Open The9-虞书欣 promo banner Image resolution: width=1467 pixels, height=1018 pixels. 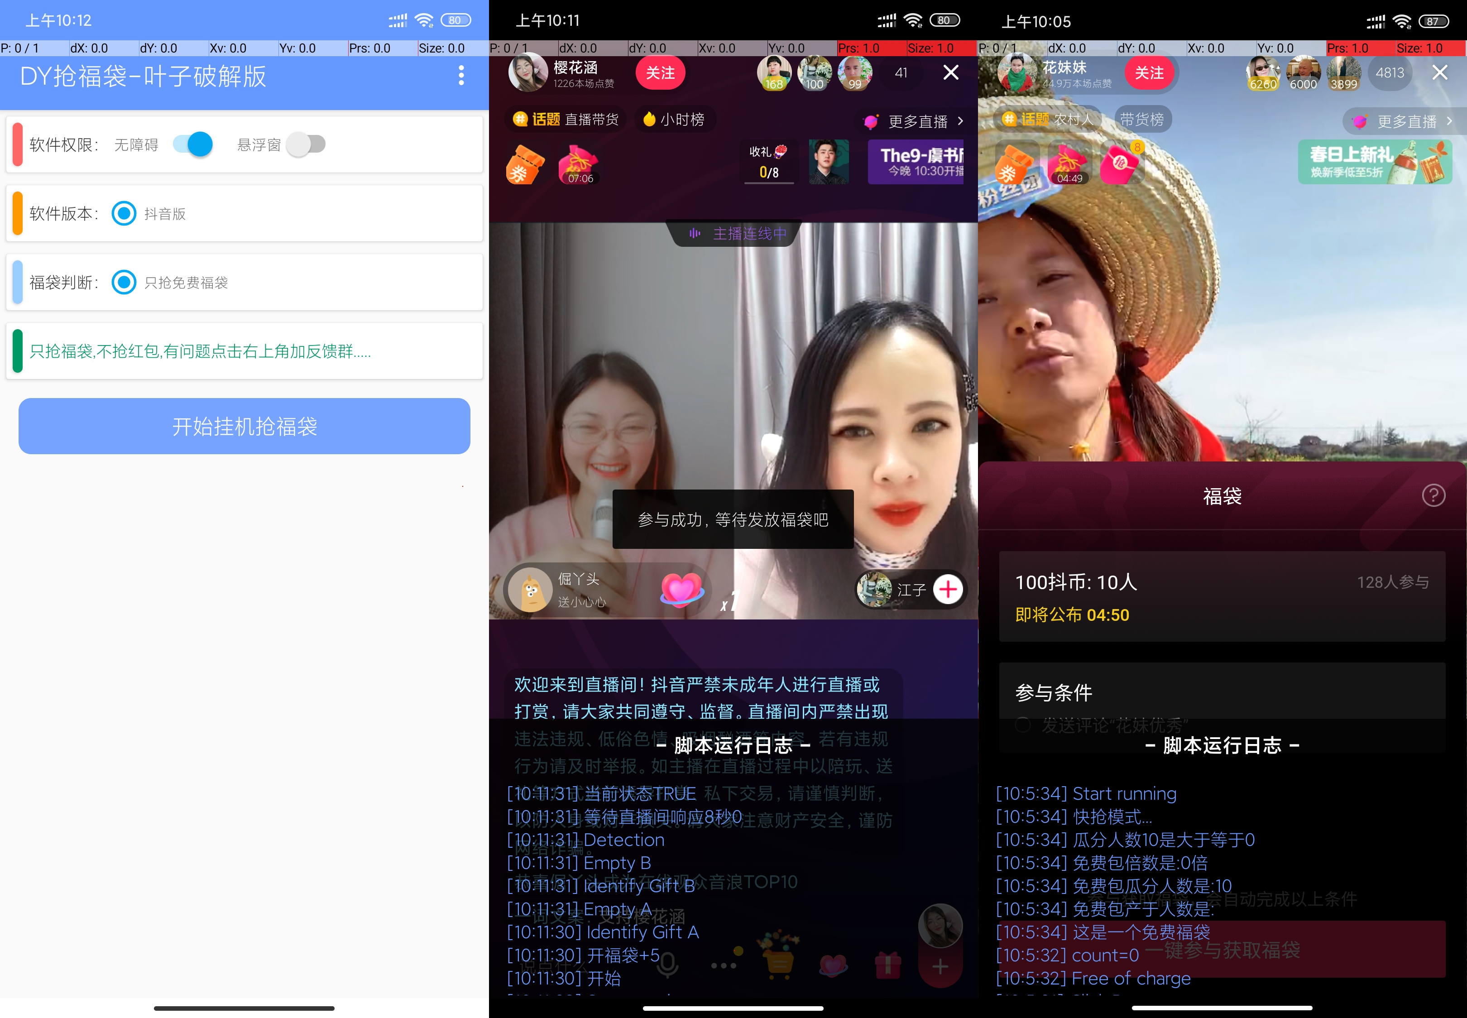(916, 162)
